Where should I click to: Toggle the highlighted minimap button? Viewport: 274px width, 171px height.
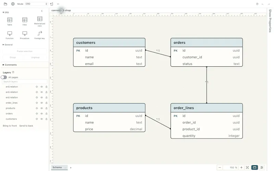tap(254, 168)
